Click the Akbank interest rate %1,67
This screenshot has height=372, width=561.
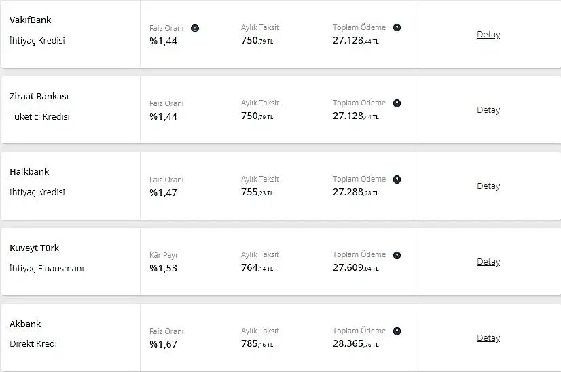click(164, 344)
